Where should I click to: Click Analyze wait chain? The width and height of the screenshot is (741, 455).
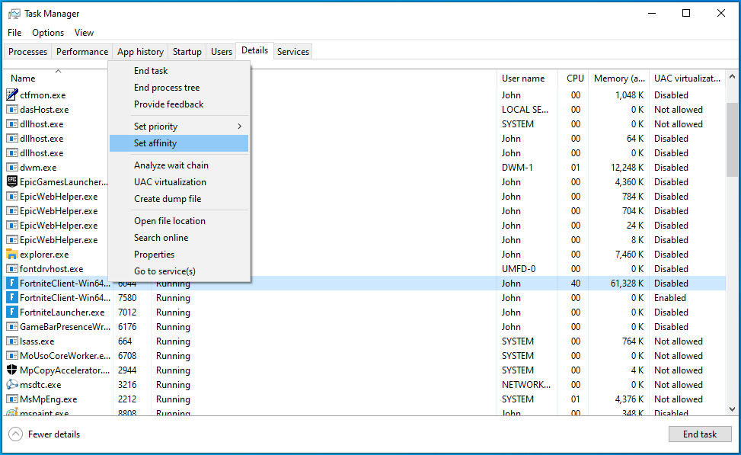(171, 165)
